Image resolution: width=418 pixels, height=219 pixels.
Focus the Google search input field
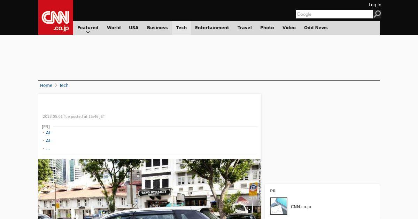tap(334, 14)
